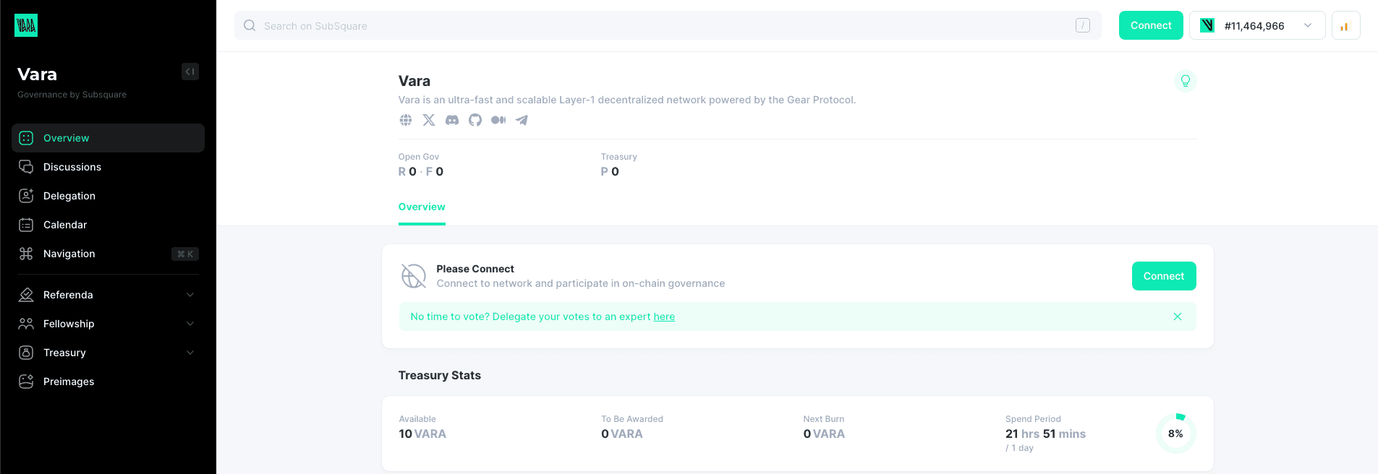Click the lightbulb icon near Vara header
The width and height of the screenshot is (1378, 474).
1185,81
